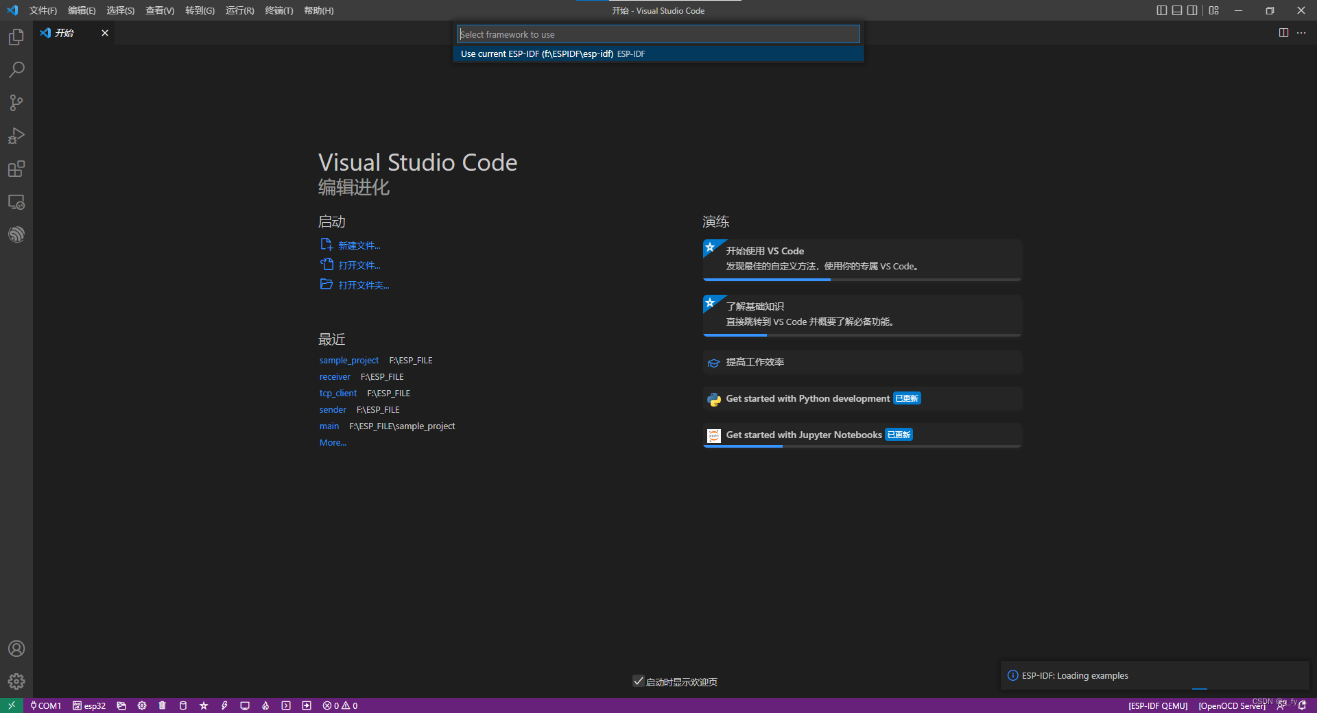The width and height of the screenshot is (1317, 713).
Task: Flash device using lightning bolt icon
Action: [224, 705]
